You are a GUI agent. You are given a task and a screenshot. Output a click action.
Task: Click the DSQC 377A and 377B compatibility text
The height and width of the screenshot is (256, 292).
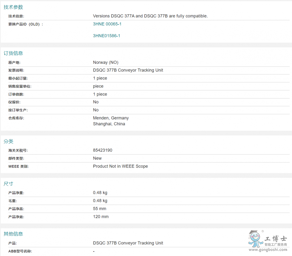pyautogui.click(x=150, y=16)
